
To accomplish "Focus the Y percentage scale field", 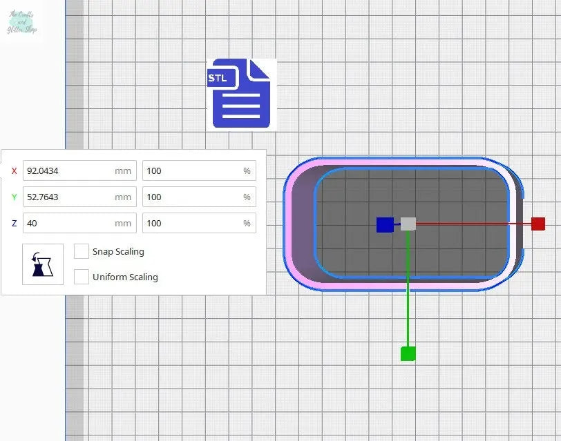I will click(193, 197).
